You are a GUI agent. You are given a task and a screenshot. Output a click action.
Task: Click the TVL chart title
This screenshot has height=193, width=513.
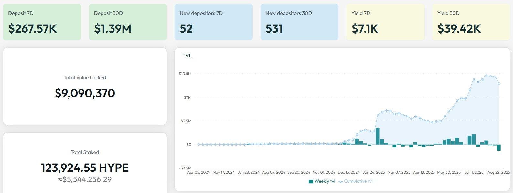pos(187,56)
